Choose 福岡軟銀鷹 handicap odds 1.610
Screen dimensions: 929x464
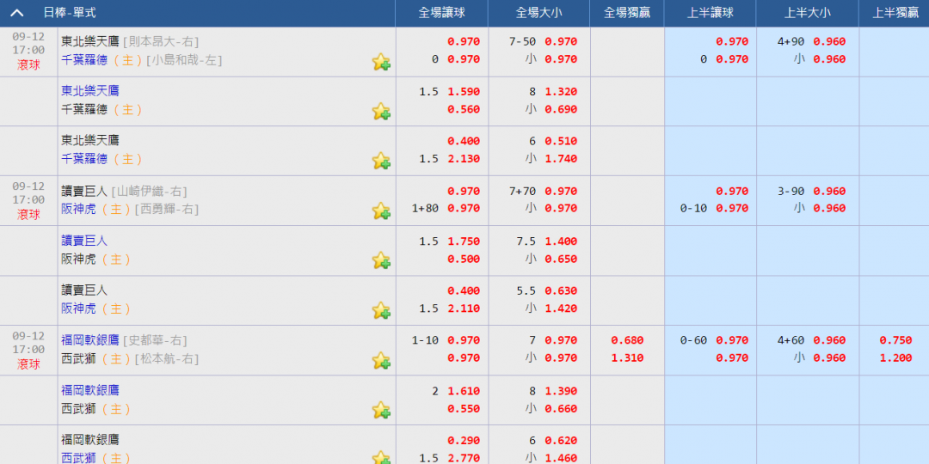click(x=464, y=391)
